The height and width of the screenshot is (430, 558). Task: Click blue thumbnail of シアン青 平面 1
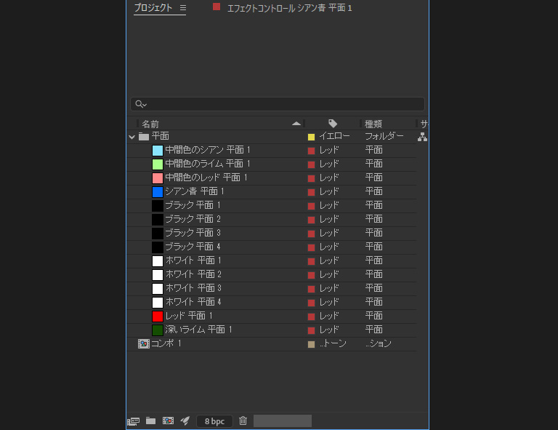[x=158, y=192]
